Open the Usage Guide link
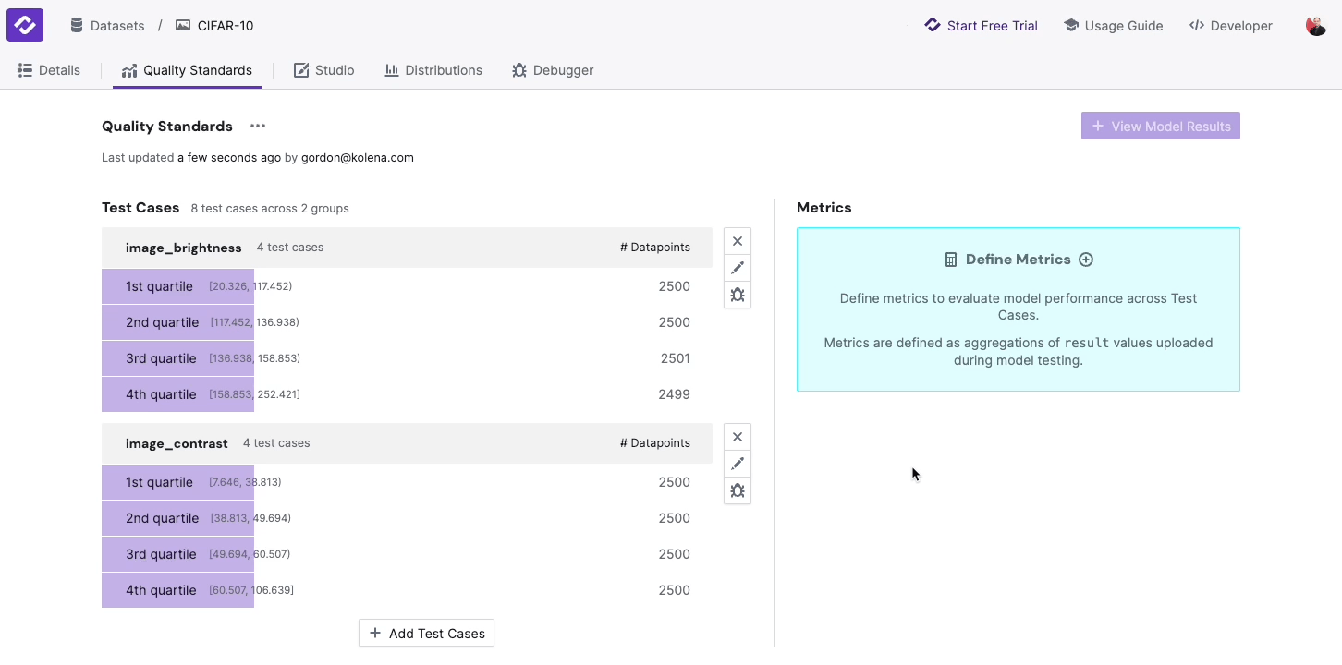The width and height of the screenshot is (1342, 665). pos(1114,26)
